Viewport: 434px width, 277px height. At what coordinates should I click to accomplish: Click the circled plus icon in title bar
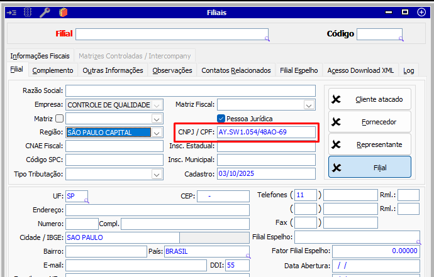click(421, 12)
